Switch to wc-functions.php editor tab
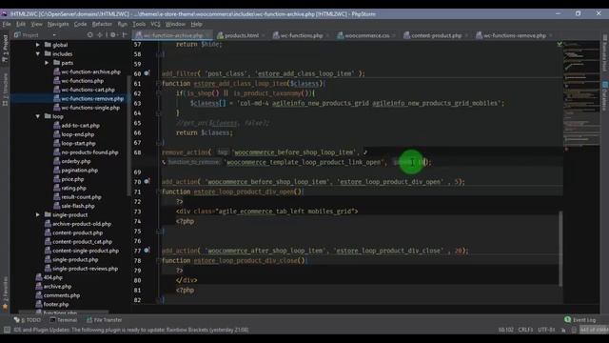 [301, 35]
